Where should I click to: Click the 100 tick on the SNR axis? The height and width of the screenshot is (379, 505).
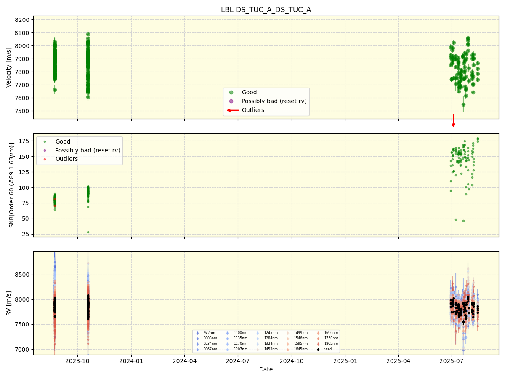click(24, 188)
